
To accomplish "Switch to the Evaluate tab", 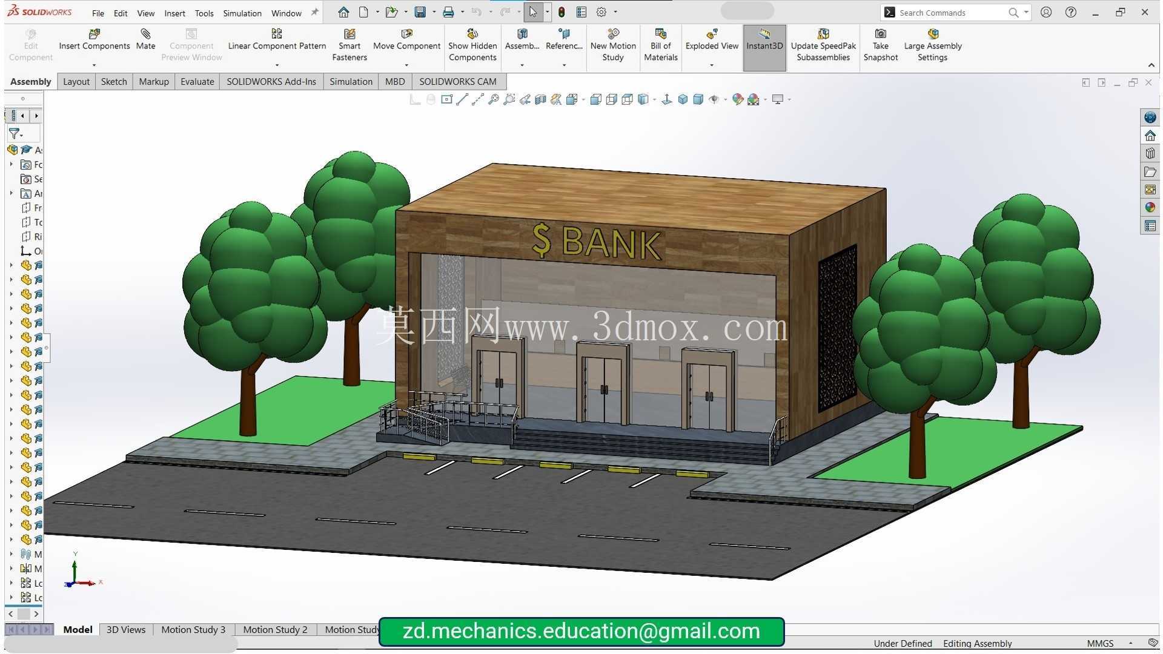I will pyautogui.click(x=197, y=81).
